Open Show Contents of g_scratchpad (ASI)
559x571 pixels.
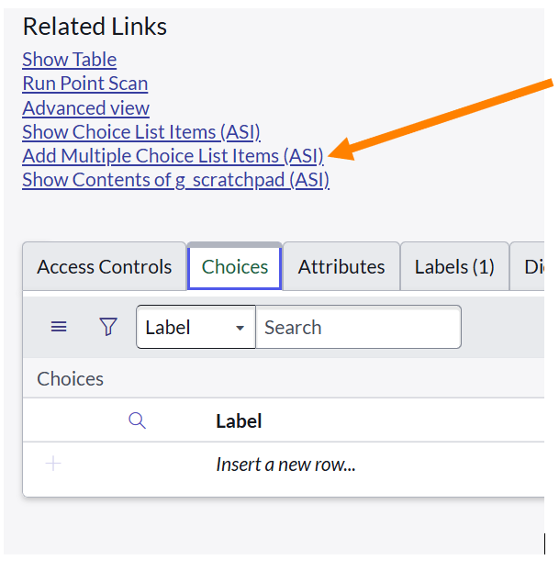175,180
